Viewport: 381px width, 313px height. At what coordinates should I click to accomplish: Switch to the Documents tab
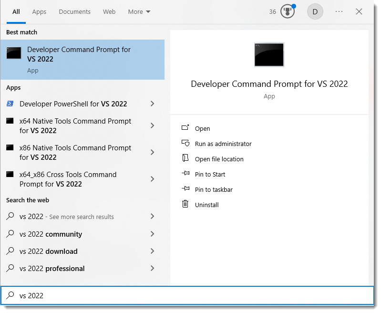point(74,11)
